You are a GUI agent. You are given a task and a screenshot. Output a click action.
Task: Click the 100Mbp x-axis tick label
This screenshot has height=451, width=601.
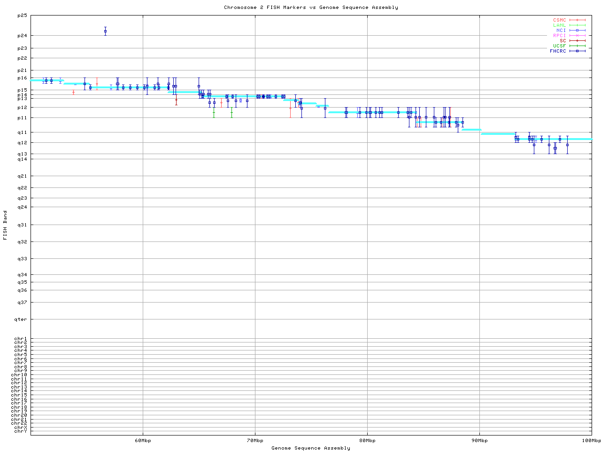coord(591,441)
